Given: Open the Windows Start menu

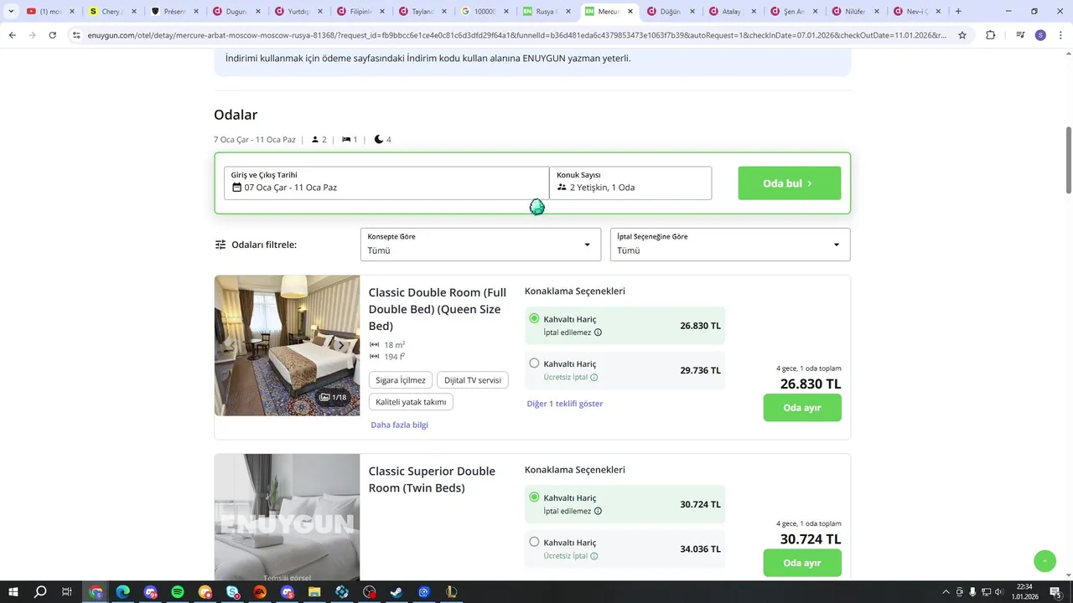Looking at the screenshot, I should [x=13, y=592].
